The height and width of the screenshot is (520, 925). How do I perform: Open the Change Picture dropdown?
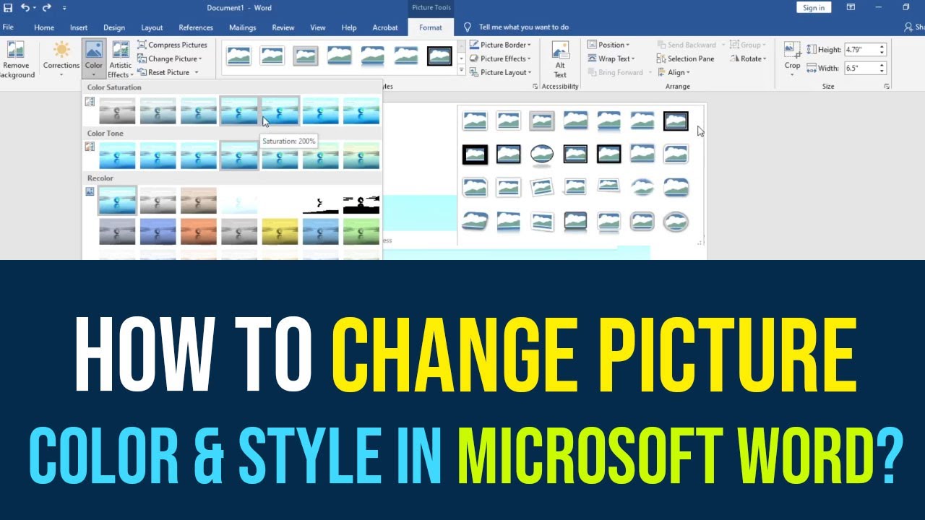[x=169, y=58]
